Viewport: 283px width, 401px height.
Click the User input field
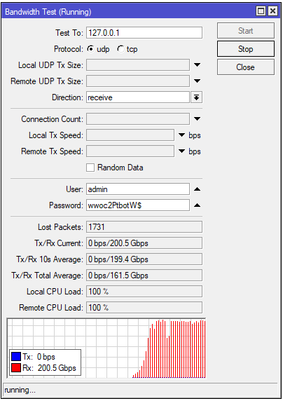(138, 189)
